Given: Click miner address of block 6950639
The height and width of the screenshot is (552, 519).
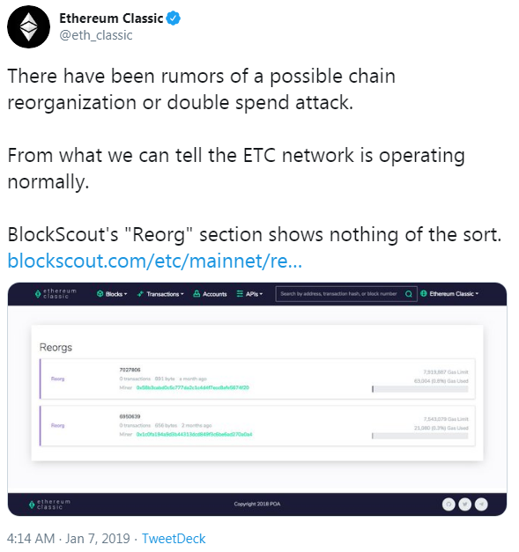Looking at the screenshot, I should (x=194, y=434).
